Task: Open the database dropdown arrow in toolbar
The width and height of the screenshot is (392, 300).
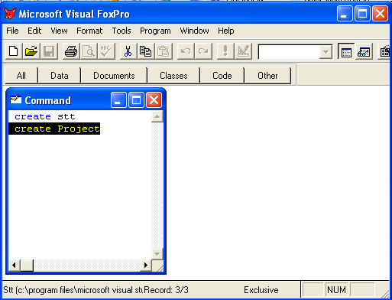Action: (x=326, y=52)
